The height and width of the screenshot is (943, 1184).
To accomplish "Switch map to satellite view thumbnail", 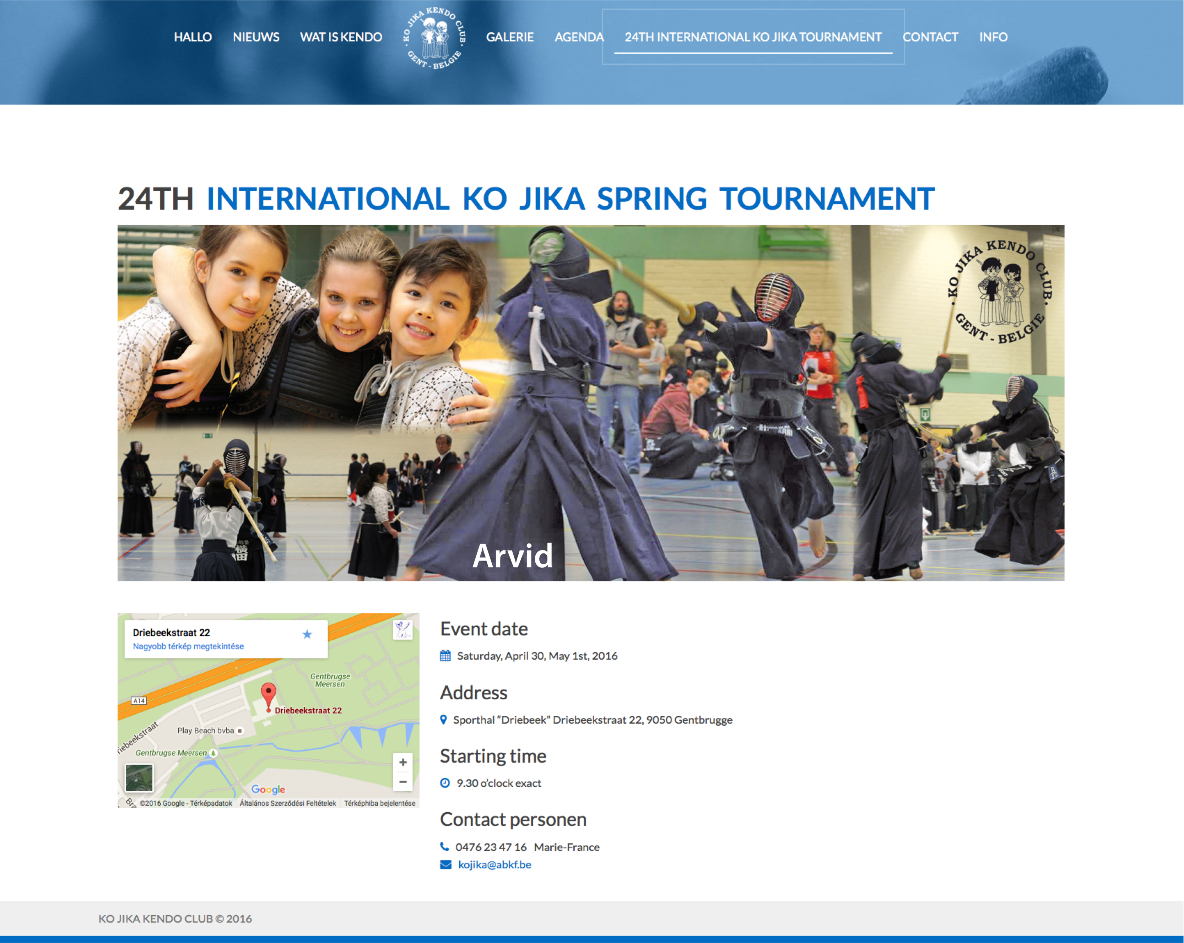I will pyautogui.click(x=139, y=777).
